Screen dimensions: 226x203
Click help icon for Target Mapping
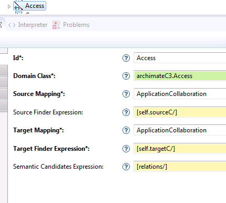pyautogui.click(x=126, y=130)
